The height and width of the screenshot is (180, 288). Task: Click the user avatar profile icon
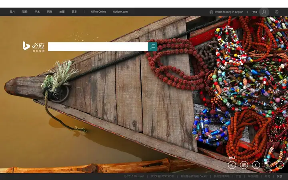click(264, 12)
